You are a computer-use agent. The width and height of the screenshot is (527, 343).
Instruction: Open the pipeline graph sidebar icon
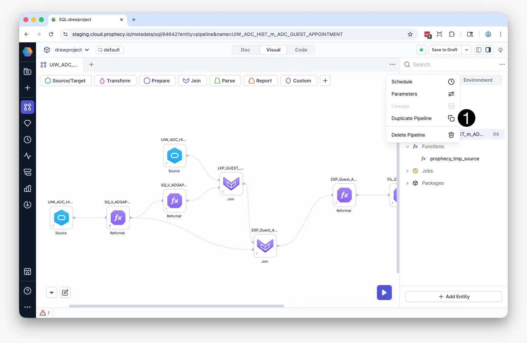[28, 107]
